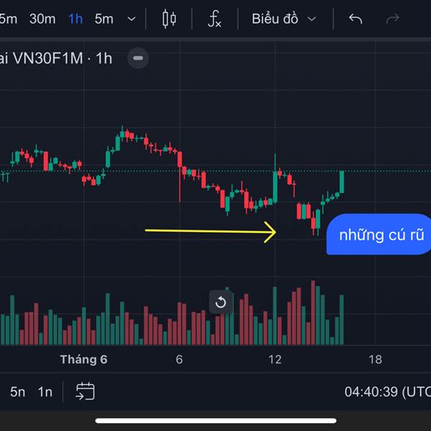Click the Tháng 6 label on time axis

[83, 359]
